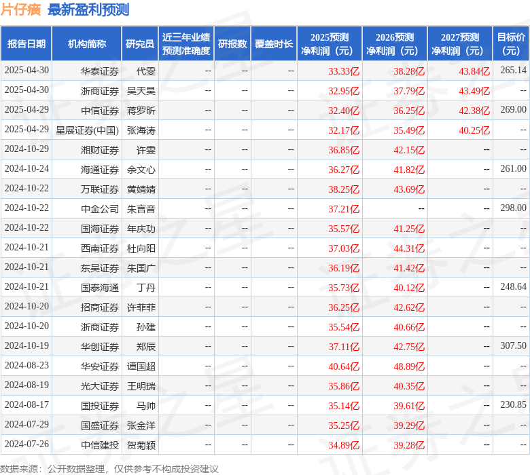Select institution 中信证券
Viewport: 530px width, 475px height.
[x=100, y=111]
